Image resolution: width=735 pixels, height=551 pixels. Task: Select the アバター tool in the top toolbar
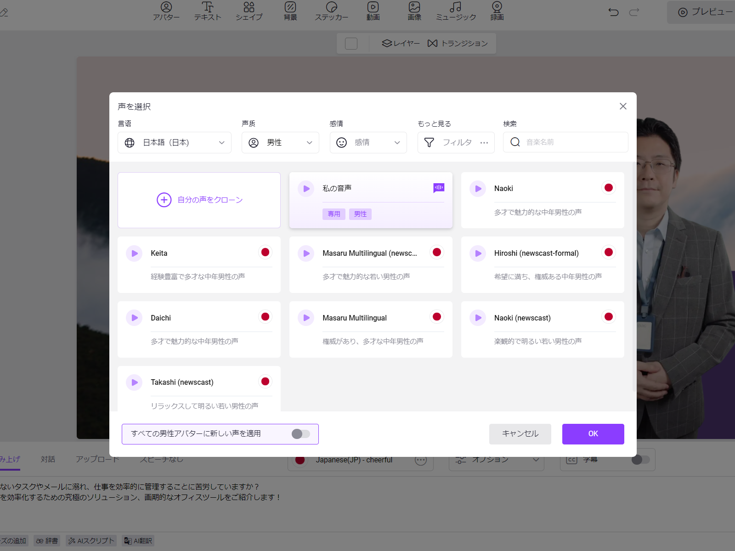click(x=166, y=11)
